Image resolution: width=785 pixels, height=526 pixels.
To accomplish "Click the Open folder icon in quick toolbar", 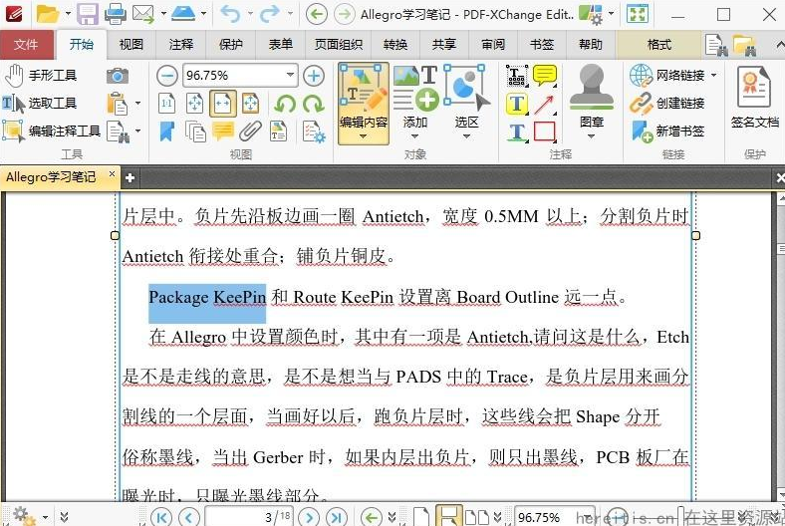I will (x=48, y=14).
